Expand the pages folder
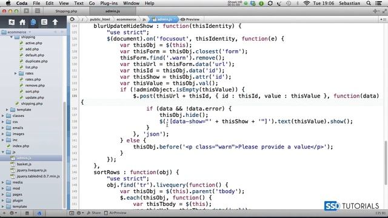 pyautogui.click(x=3, y=194)
